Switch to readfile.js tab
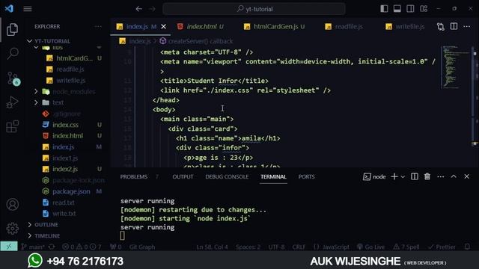This screenshot has width=479, height=269. point(349,27)
